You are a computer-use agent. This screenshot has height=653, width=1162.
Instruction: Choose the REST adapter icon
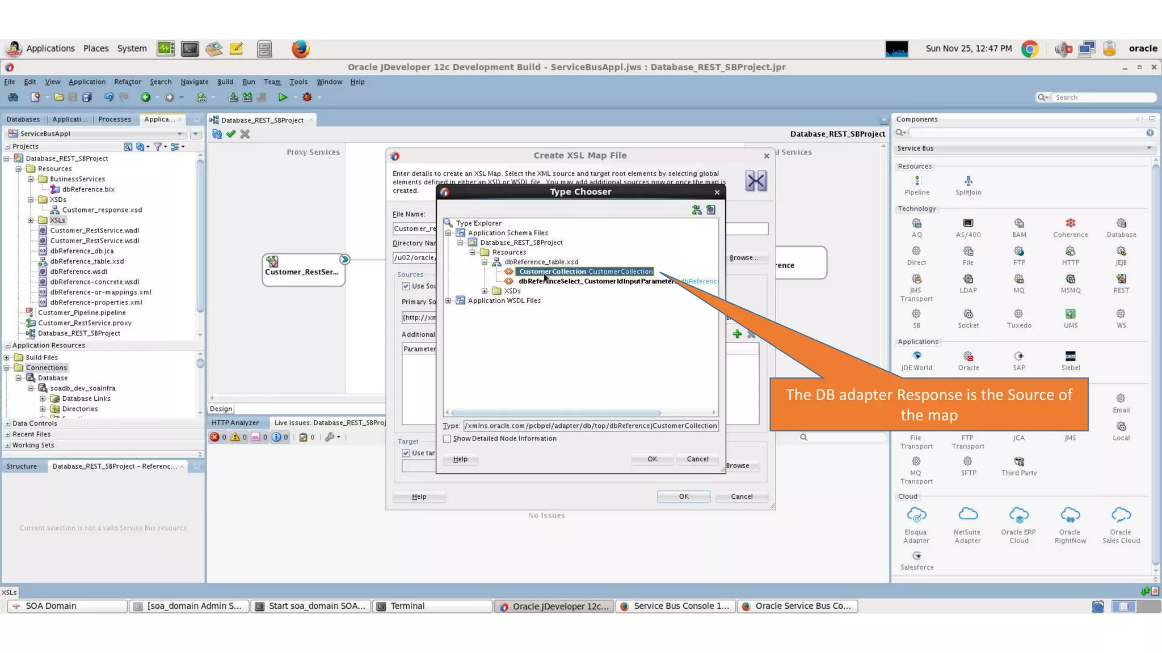[x=1121, y=279]
